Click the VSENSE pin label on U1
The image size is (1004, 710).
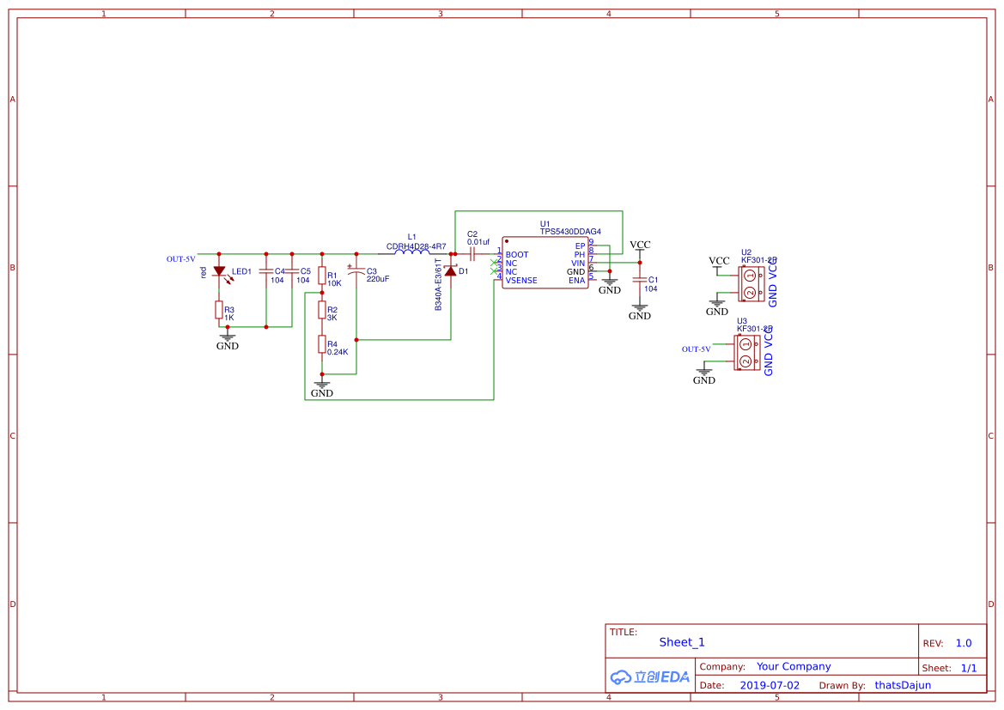[x=521, y=281]
